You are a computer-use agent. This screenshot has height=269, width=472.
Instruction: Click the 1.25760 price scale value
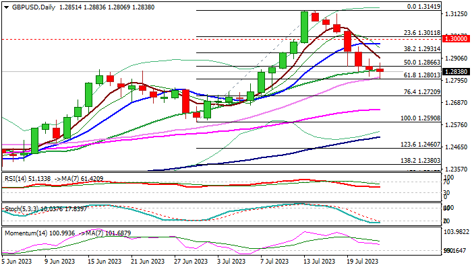456,125
